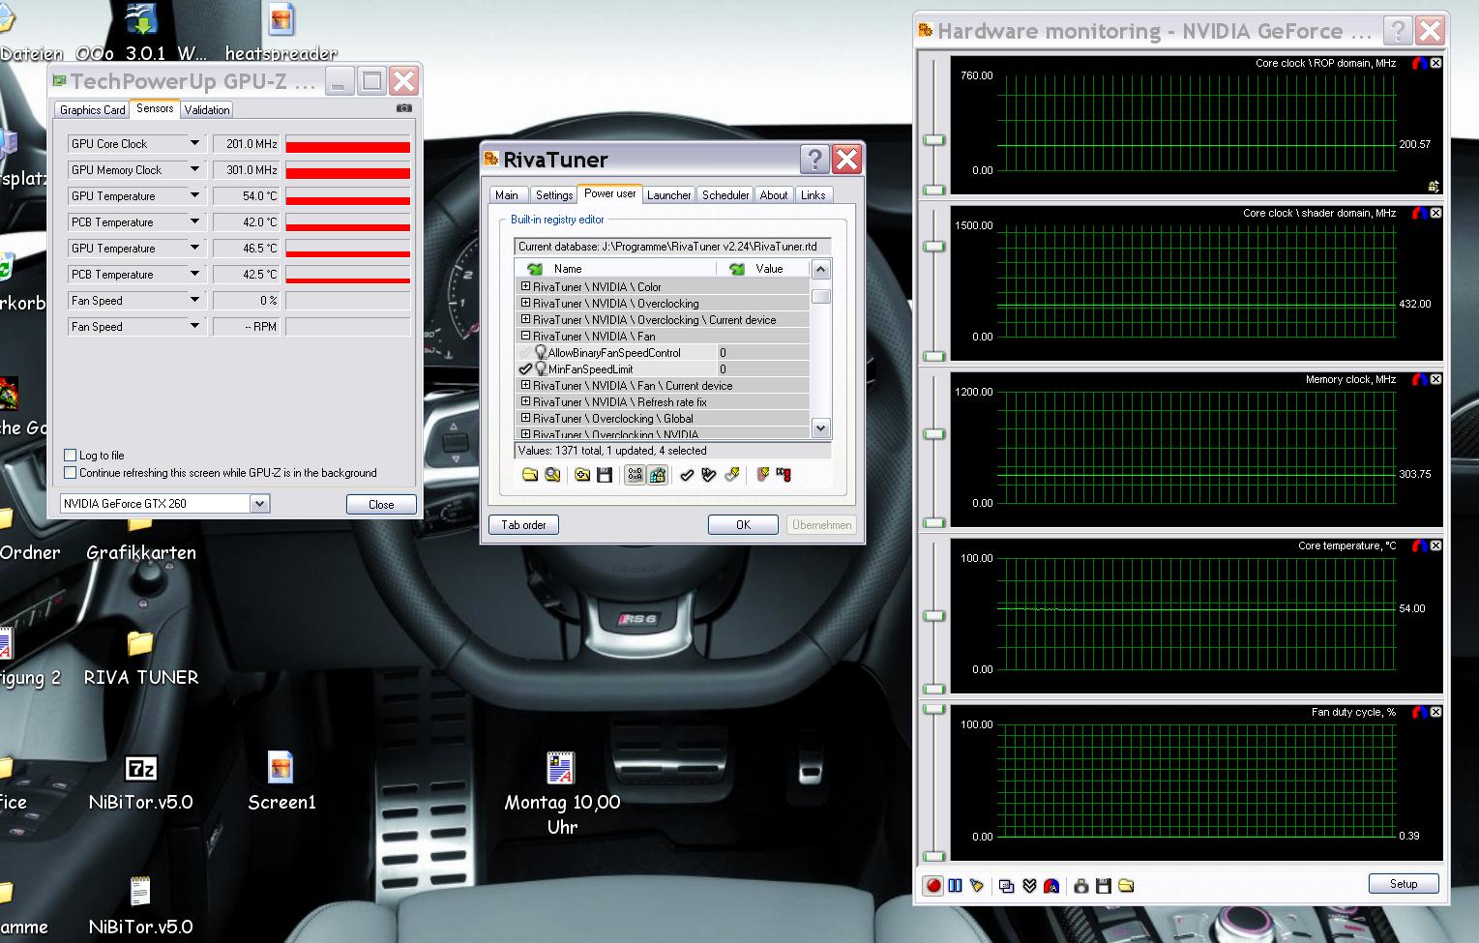This screenshot has height=943, width=1479.
Task: Click the Setup button in Hardware monitoring
Action: (1404, 883)
